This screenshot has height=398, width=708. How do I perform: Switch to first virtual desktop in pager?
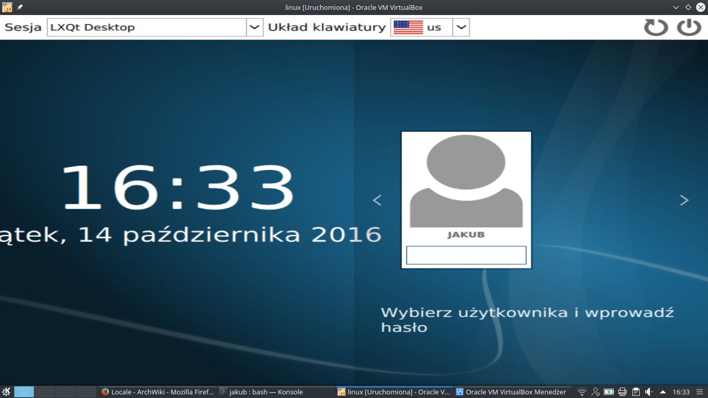click(24, 392)
